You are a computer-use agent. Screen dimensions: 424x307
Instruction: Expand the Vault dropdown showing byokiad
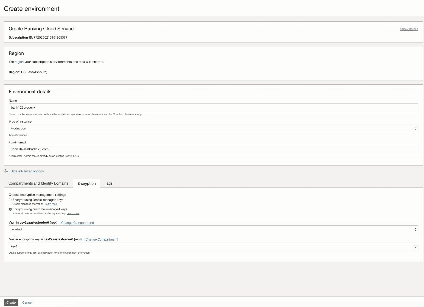coord(213,230)
